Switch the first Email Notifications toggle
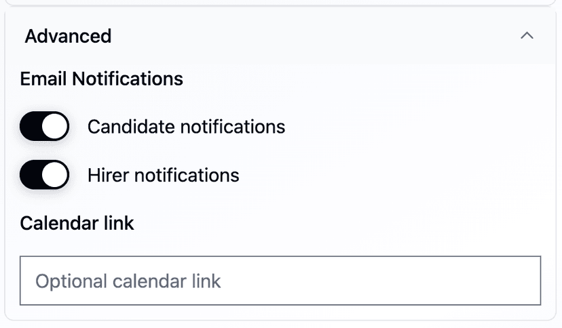 pyautogui.click(x=44, y=127)
